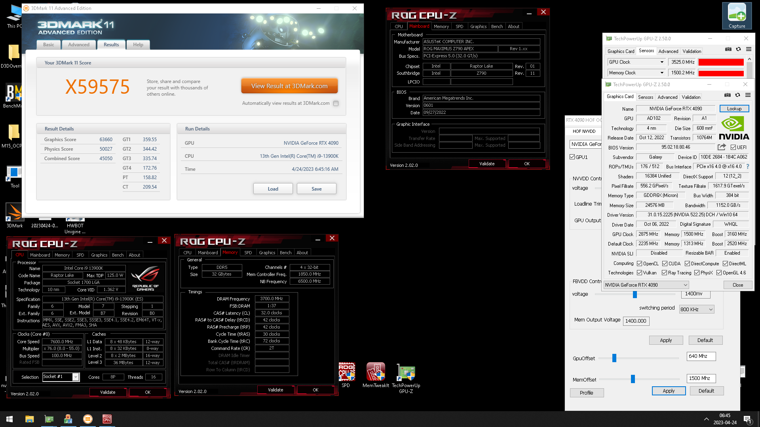Open the HWBOT Unigine desktop icon
The image size is (760, 427).
click(75, 225)
